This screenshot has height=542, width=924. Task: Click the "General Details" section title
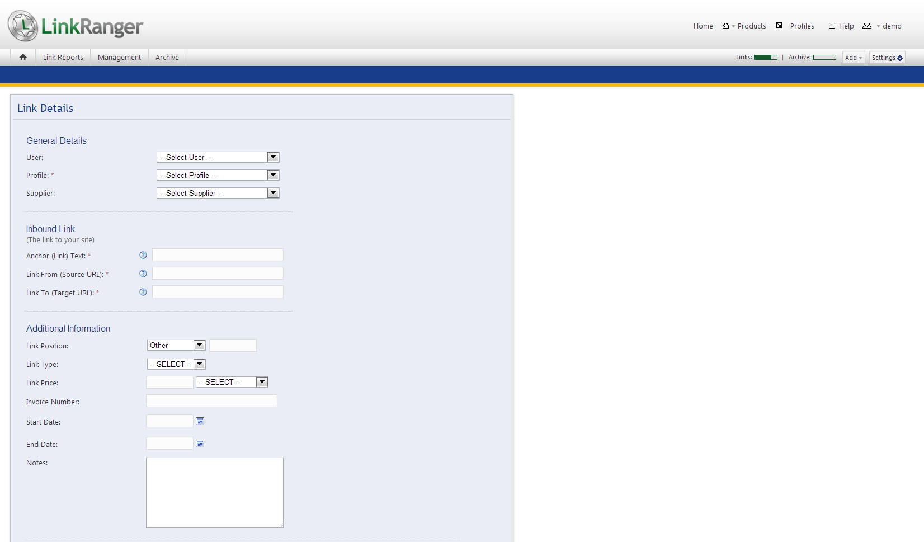(56, 140)
